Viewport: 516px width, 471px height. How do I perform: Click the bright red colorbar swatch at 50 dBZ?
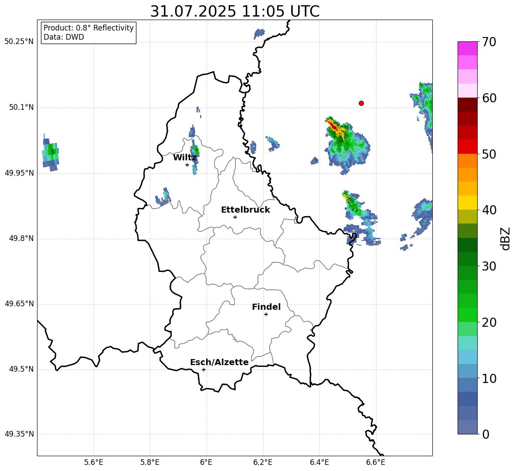pos(467,147)
